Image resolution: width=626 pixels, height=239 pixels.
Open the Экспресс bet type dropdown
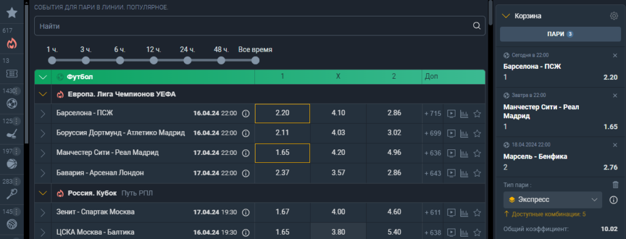click(553, 199)
